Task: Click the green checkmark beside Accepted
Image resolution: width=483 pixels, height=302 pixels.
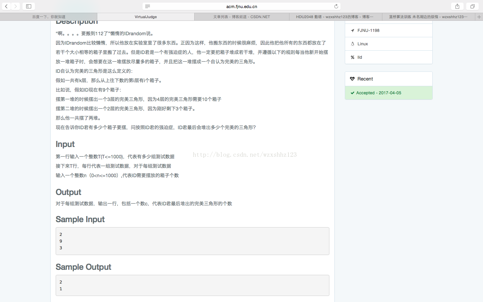Action: coord(353,93)
